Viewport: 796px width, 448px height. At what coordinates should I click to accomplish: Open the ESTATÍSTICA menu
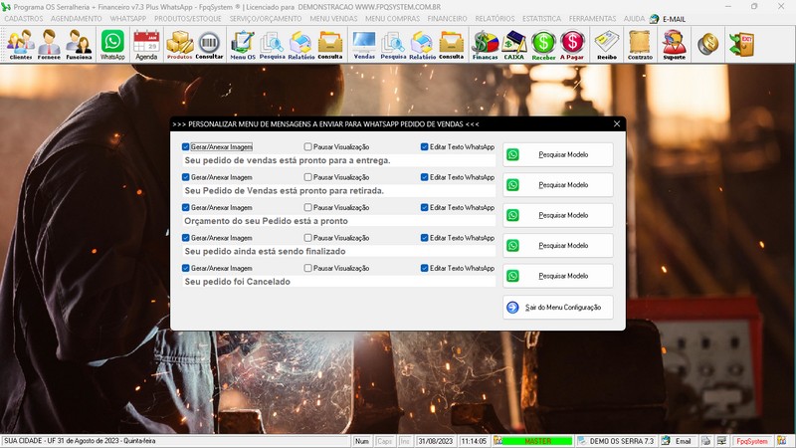(x=541, y=19)
